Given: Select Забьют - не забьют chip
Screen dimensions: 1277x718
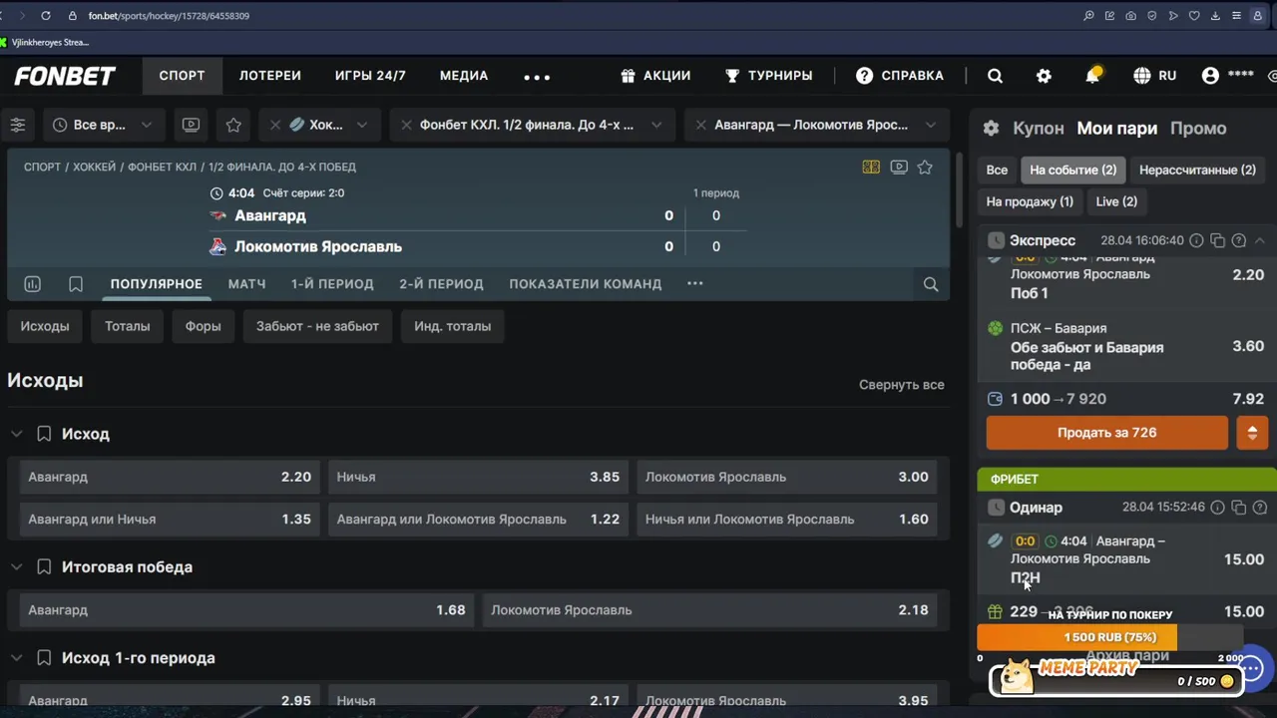Looking at the screenshot, I should pyautogui.click(x=317, y=326).
